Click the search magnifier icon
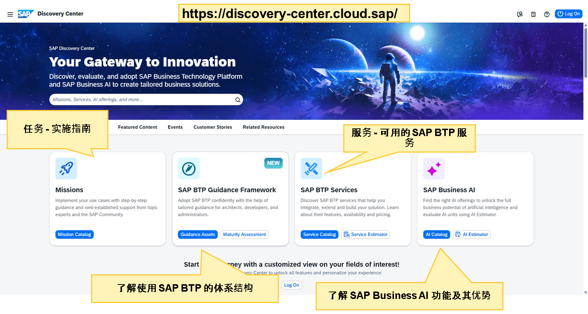The width and height of the screenshot is (588, 314). [x=238, y=100]
